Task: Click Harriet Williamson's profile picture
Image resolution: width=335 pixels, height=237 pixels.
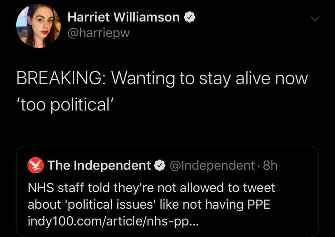Action: point(38,26)
